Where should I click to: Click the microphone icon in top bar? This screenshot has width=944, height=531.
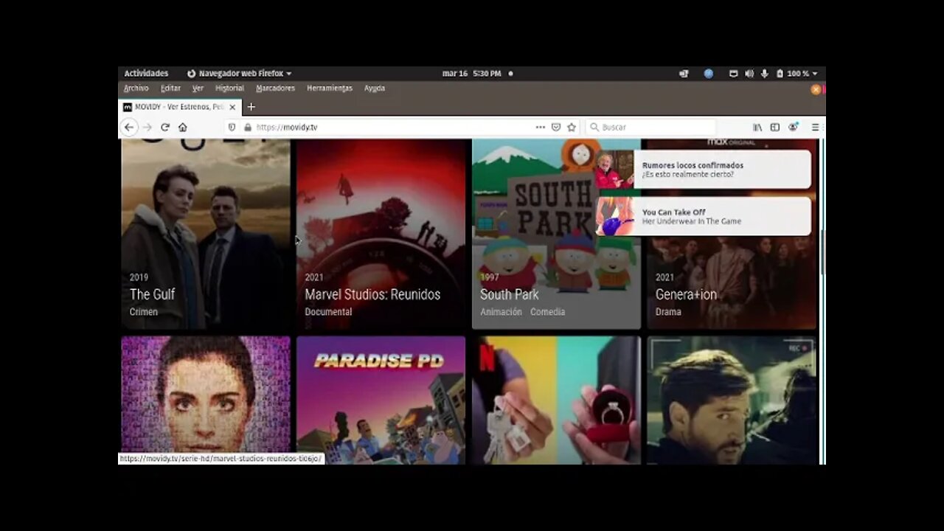(764, 74)
